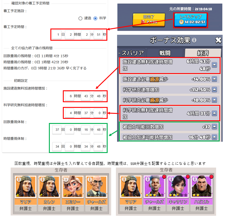Image resolution: width=225 pixels, height=216 pixels.
Task: Click the info icon beside ボーナス効果 title
Action: 194,40
